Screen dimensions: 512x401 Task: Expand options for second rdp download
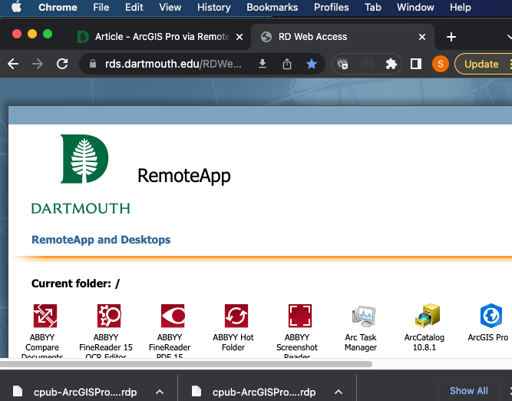click(339, 392)
